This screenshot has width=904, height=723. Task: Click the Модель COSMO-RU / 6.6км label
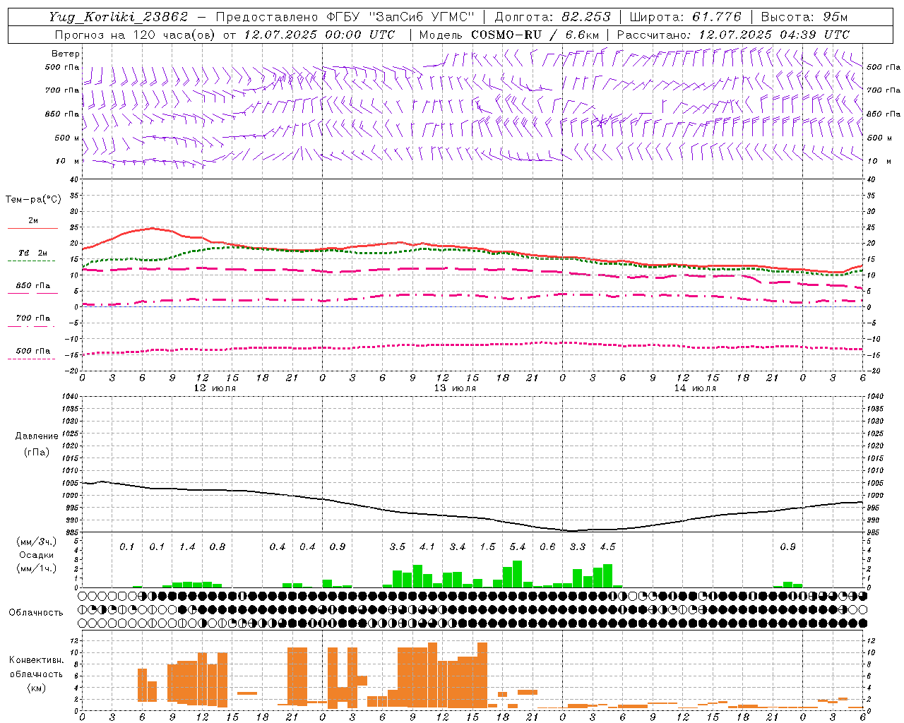tap(509, 35)
